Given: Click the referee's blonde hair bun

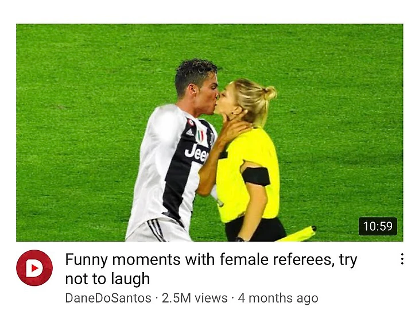Looking at the screenshot, I should 270,92.
